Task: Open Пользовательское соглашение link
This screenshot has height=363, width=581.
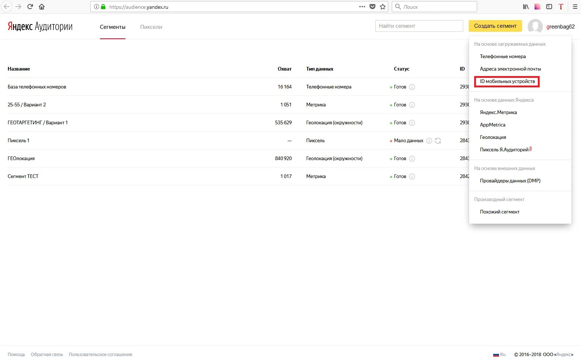Action: click(101, 355)
